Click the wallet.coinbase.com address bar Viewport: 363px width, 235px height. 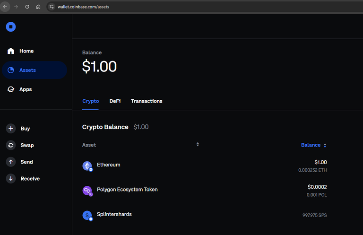tap(205, 7)
